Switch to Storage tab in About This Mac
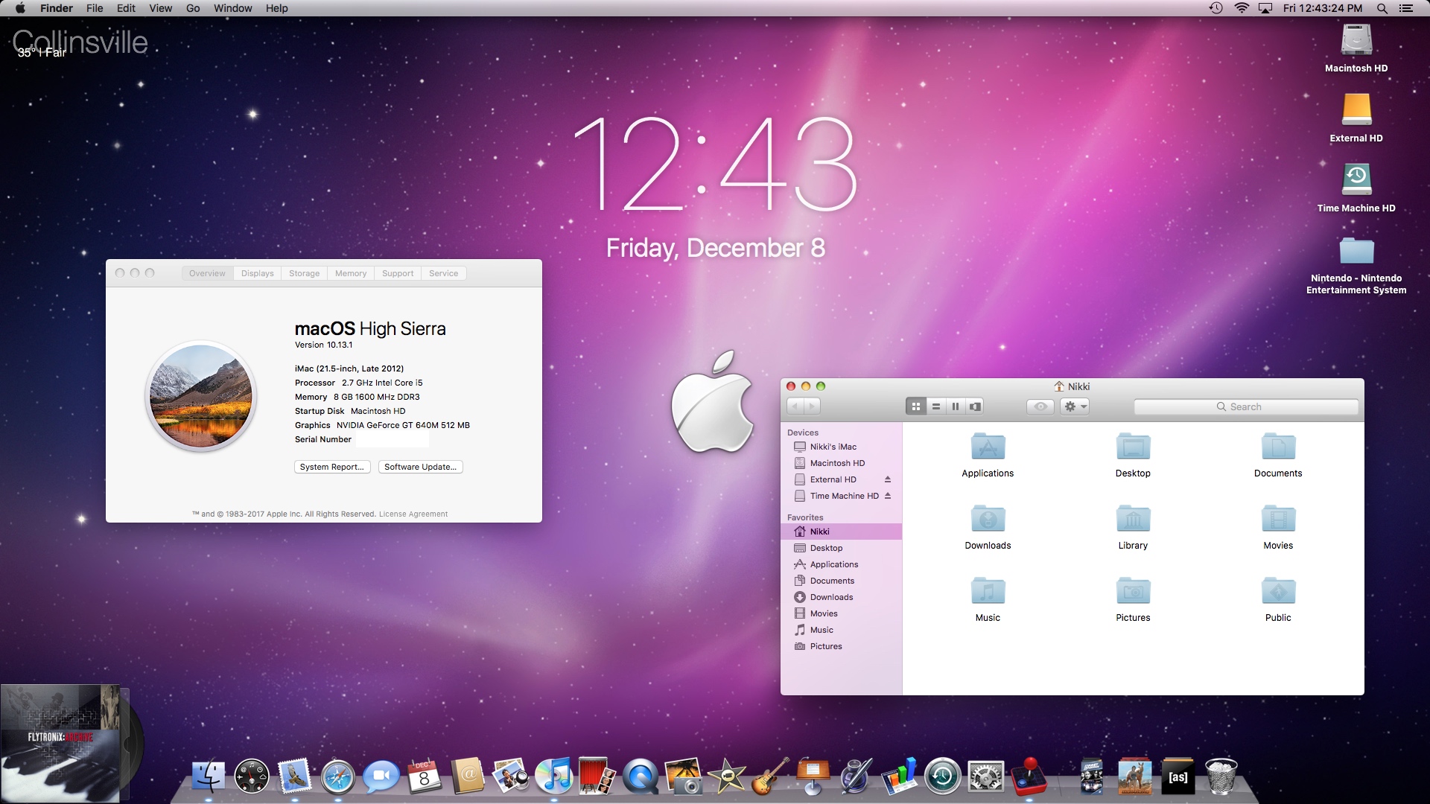 coord(304,273)
